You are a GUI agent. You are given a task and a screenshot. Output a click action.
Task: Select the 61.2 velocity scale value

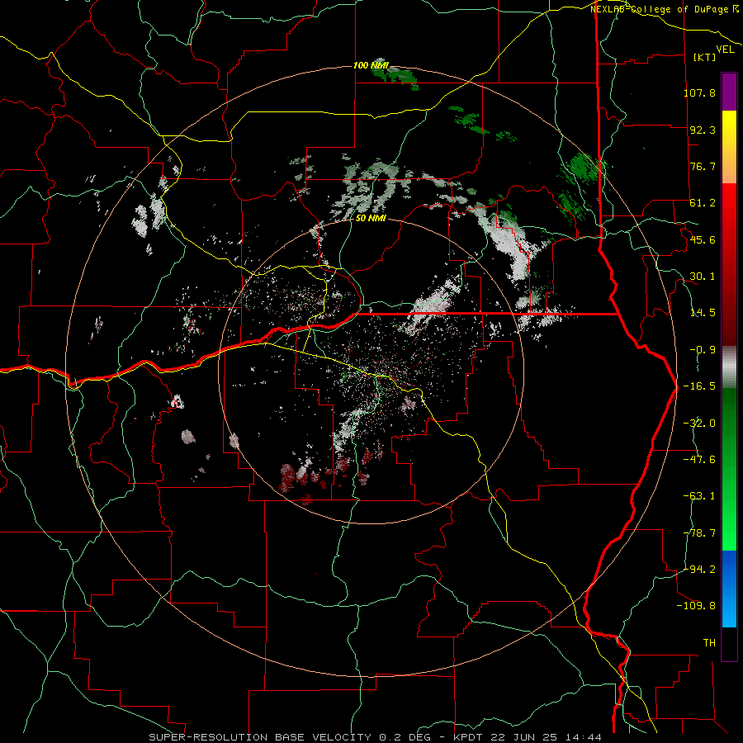click(703, 203)
